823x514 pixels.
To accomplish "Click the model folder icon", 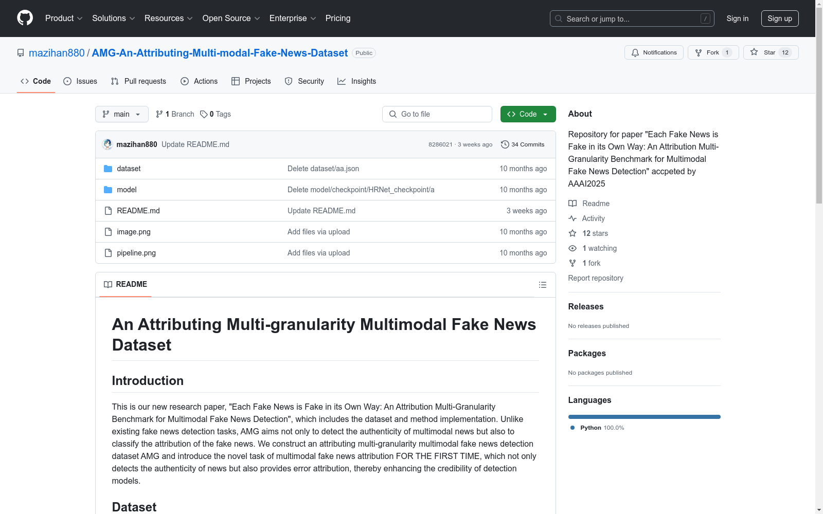I will (x=108, y=190).
